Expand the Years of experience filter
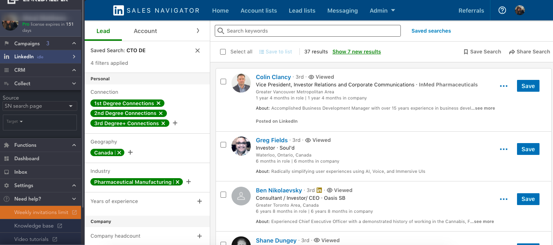 click(200, 201)
